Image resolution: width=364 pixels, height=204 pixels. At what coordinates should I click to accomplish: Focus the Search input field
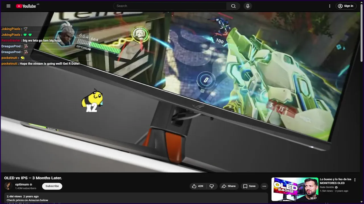[170, 6]
